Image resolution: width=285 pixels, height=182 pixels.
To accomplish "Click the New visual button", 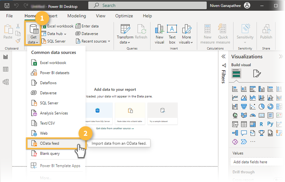I will 160,34.
